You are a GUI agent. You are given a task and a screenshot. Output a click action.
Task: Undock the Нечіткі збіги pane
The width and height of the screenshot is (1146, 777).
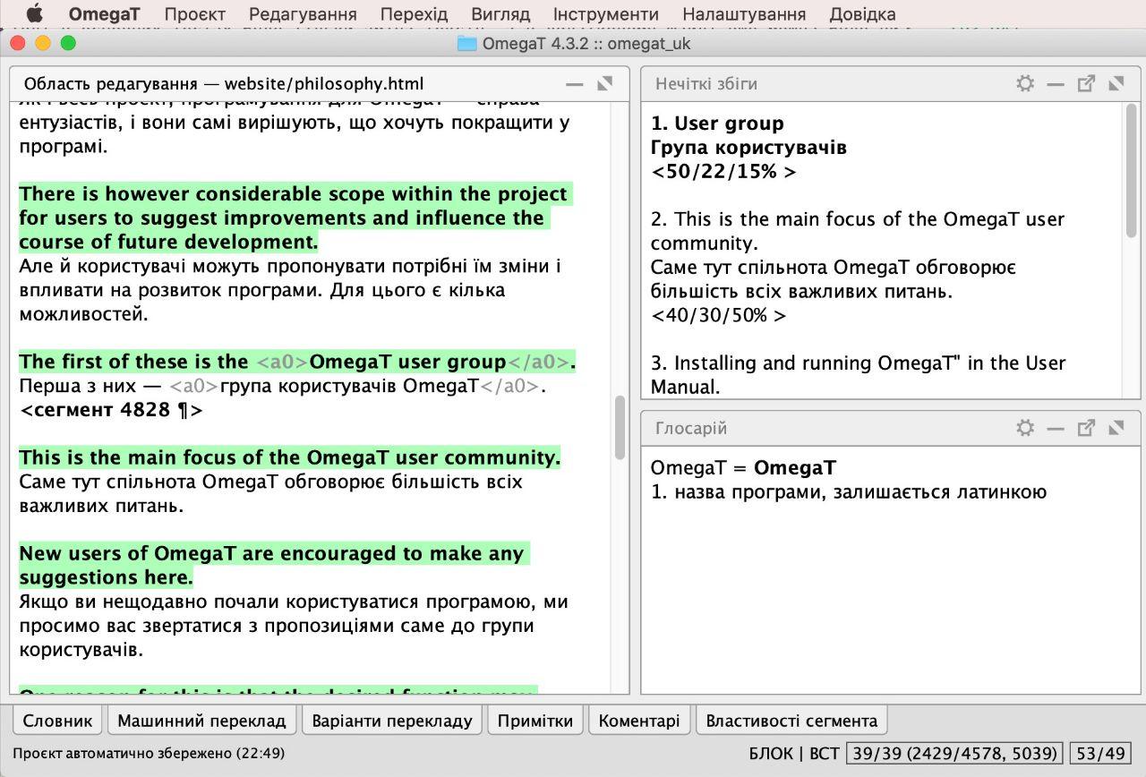[x=1086, y=83]
